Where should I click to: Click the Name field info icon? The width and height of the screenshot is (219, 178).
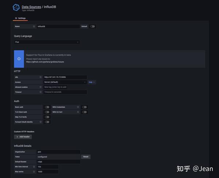click(34, 26)
